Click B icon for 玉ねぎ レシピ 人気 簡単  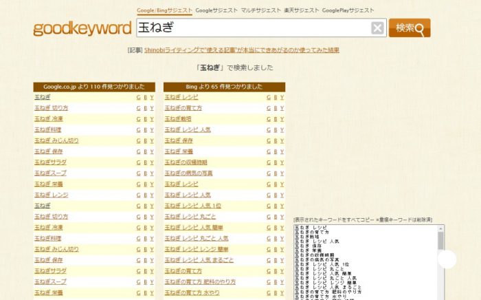(276, 228)
